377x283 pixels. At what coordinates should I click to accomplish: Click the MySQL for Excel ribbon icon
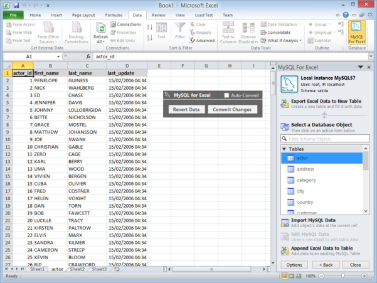356,31
